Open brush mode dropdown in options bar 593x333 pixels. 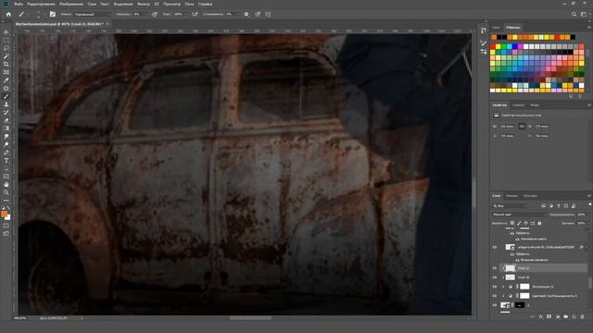point(93,14)
